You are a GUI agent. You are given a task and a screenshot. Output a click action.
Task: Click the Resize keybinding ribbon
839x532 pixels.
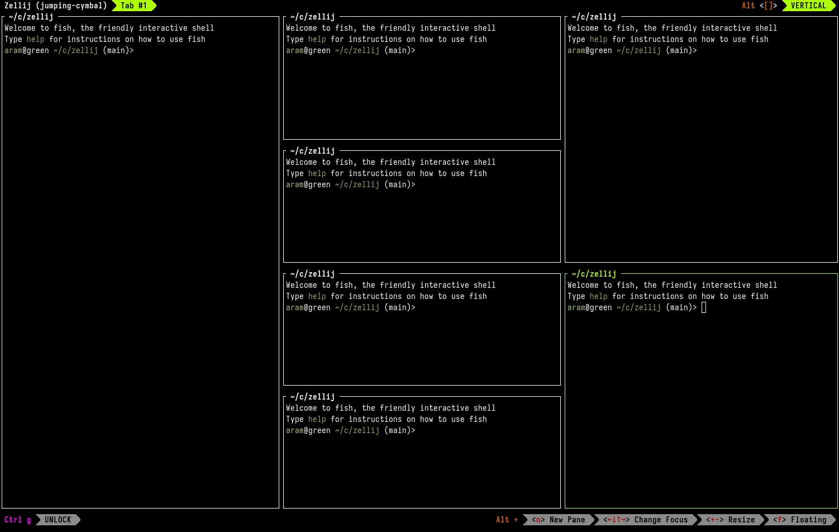click(731, 520)
